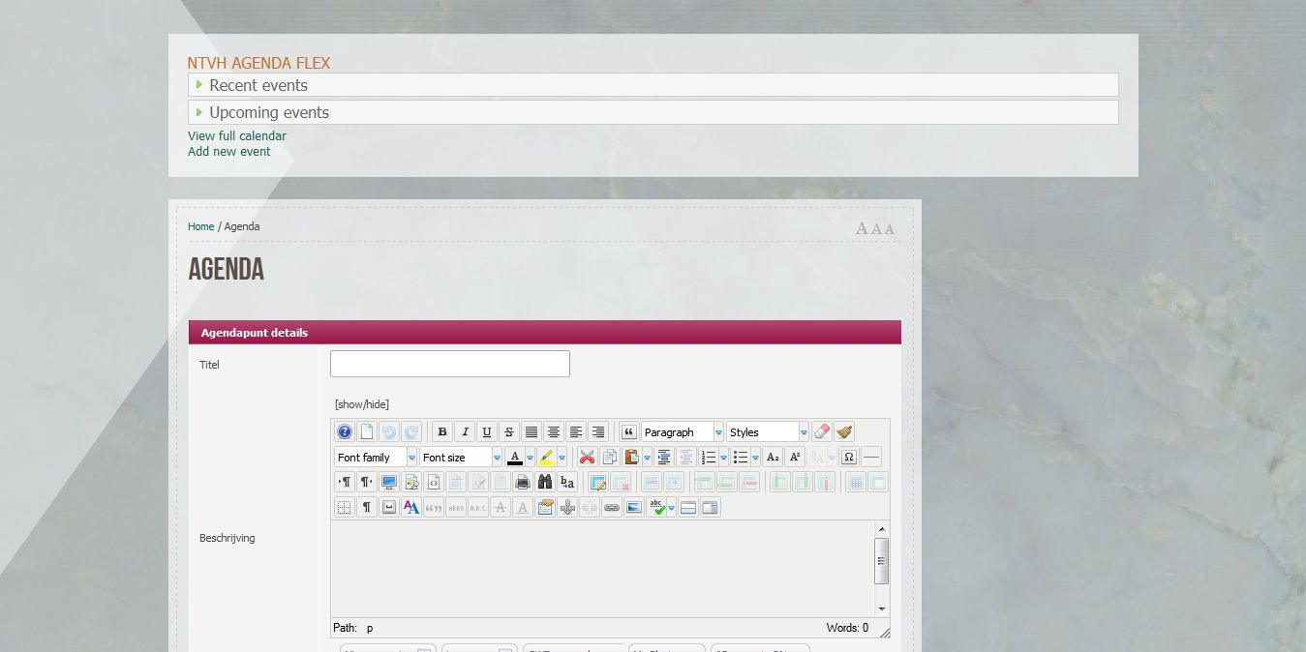Screen dimensions: 1306x652
Task: Open the Source code editor icon
Action: (434, 482)
